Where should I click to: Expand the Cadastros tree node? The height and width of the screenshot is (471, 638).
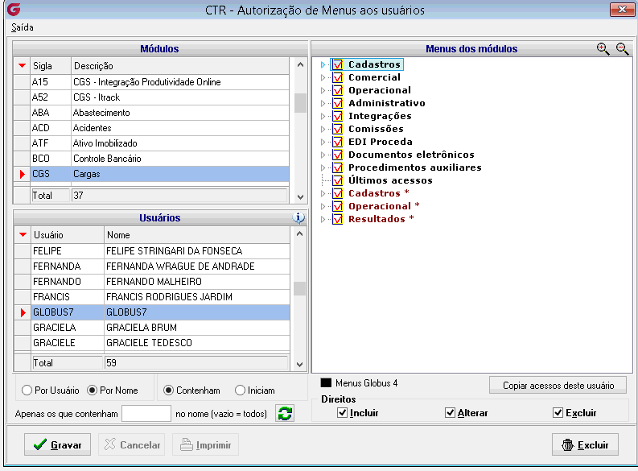tap(323, 64)
